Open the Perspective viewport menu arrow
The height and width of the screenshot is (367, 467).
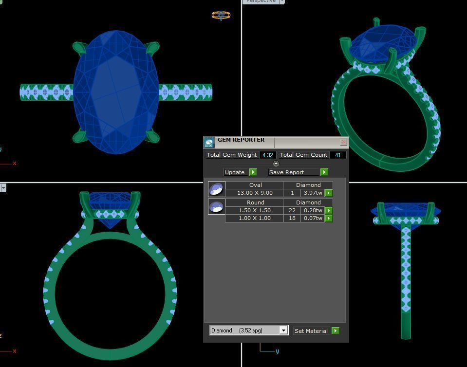(x=282, y=1)
